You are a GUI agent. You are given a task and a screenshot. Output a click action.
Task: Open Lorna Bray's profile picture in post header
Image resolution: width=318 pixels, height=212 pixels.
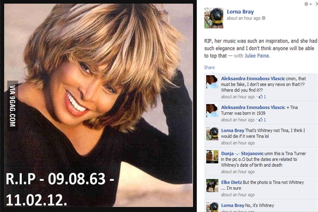[x=214, y=18]
